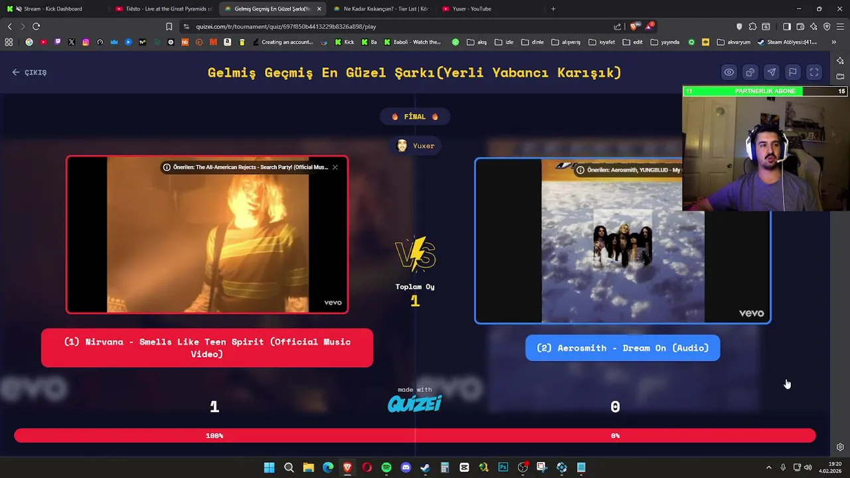This screenshot has width=850, height=478.
Task: Open the extensions puzzle icon
Action: pyautogui.click(x=752, y=27)
